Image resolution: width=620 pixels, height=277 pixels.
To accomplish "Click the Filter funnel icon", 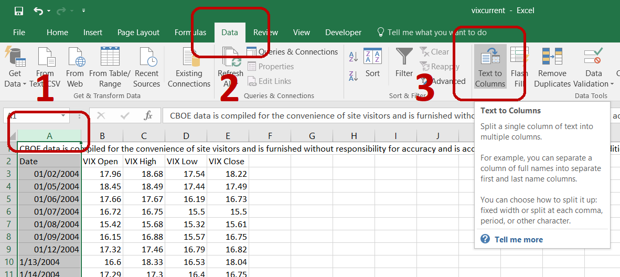I will click(404, 56).
